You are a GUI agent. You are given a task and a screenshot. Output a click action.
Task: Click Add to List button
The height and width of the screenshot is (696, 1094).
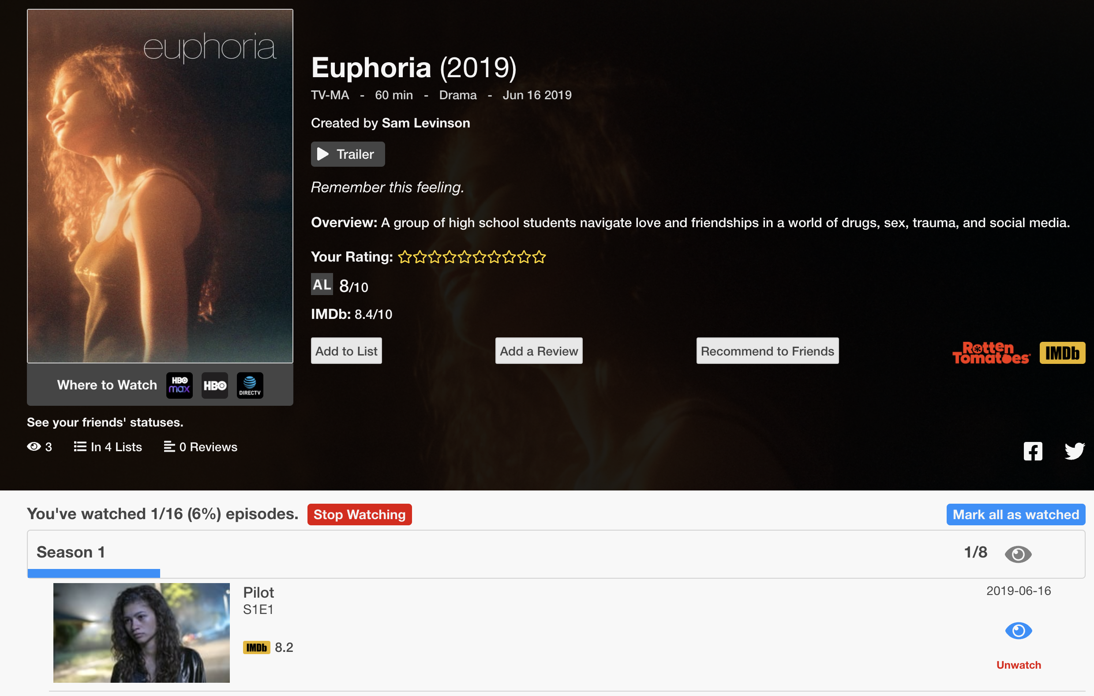(x=346, y=351)
